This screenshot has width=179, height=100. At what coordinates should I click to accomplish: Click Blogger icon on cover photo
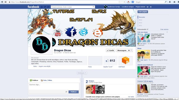98,33
